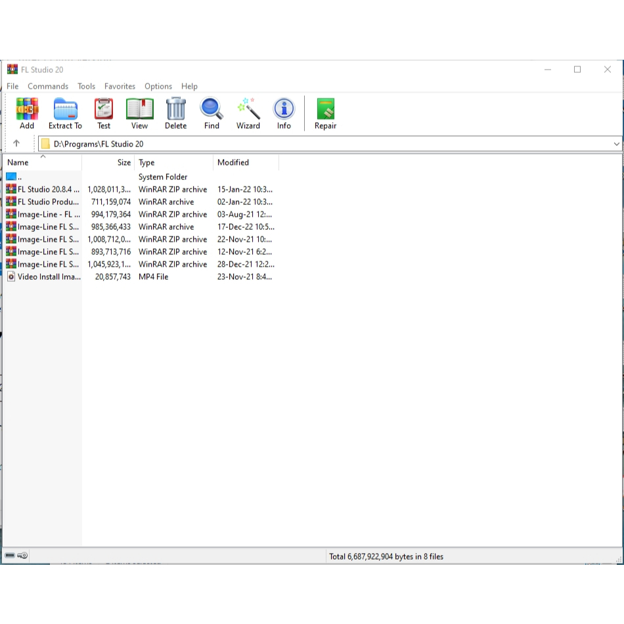
Task: Click the Video Install MP4 file icon
Action: (11, 277)
